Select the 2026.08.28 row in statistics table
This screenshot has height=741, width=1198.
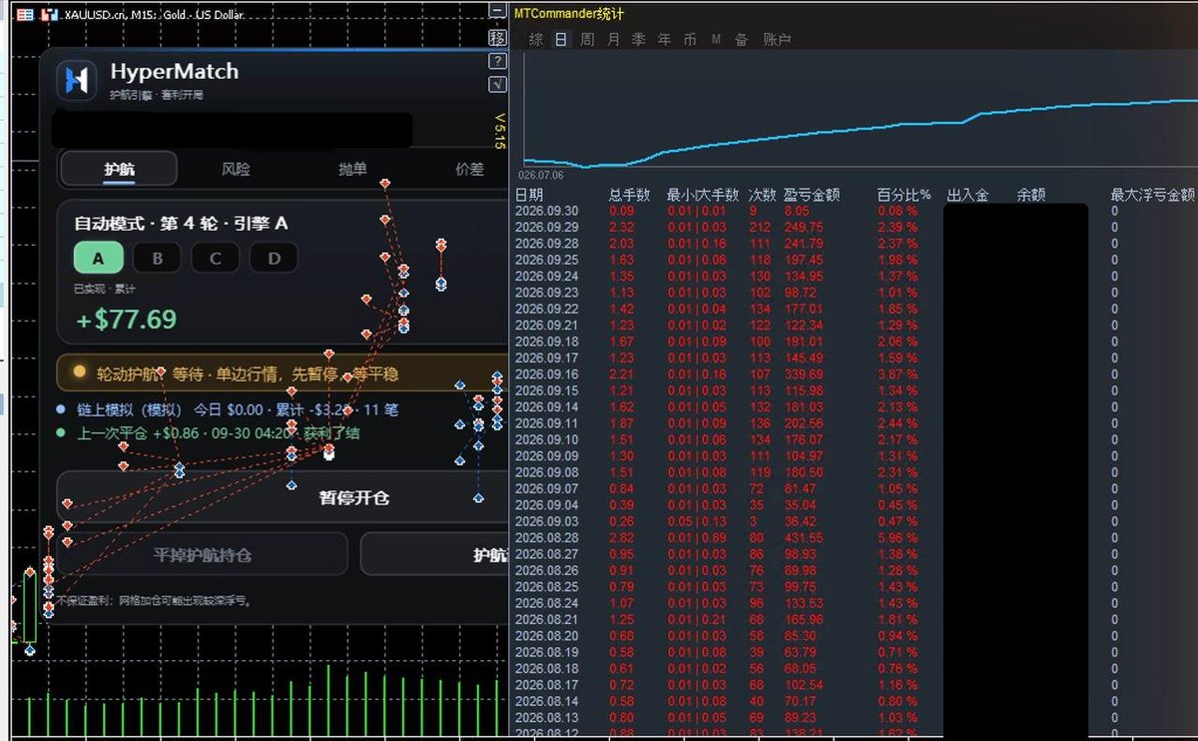[855, 537]
